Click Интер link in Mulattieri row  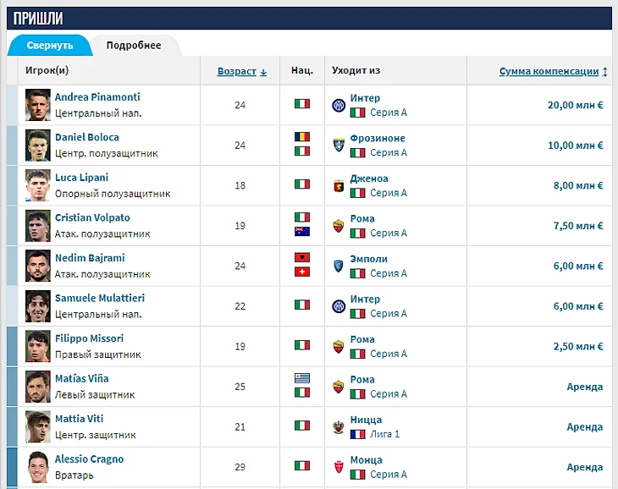[x=365, y=299]
